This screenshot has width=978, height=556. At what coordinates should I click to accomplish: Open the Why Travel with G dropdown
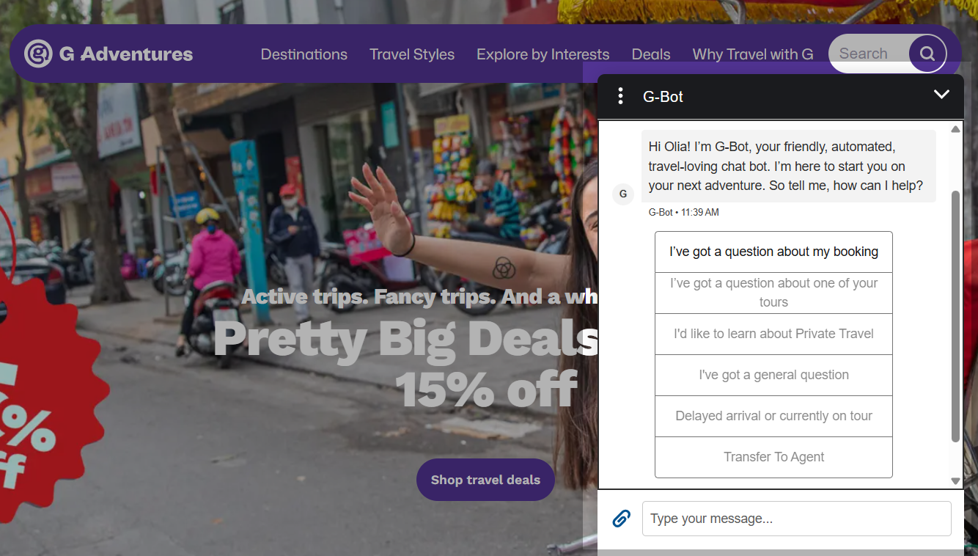752,54
